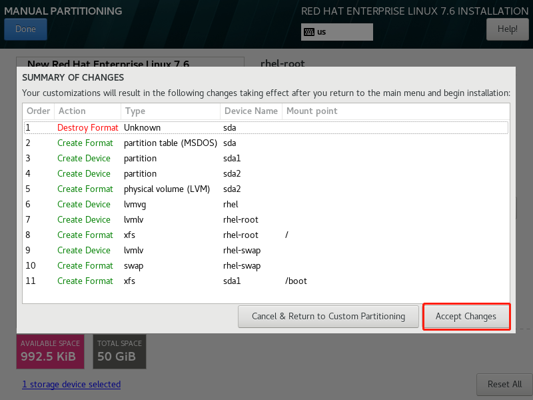This screenshot has width=533, height=400.
Task: Select the us keyboard layout indicator
Action: click(x=336, y=32)
